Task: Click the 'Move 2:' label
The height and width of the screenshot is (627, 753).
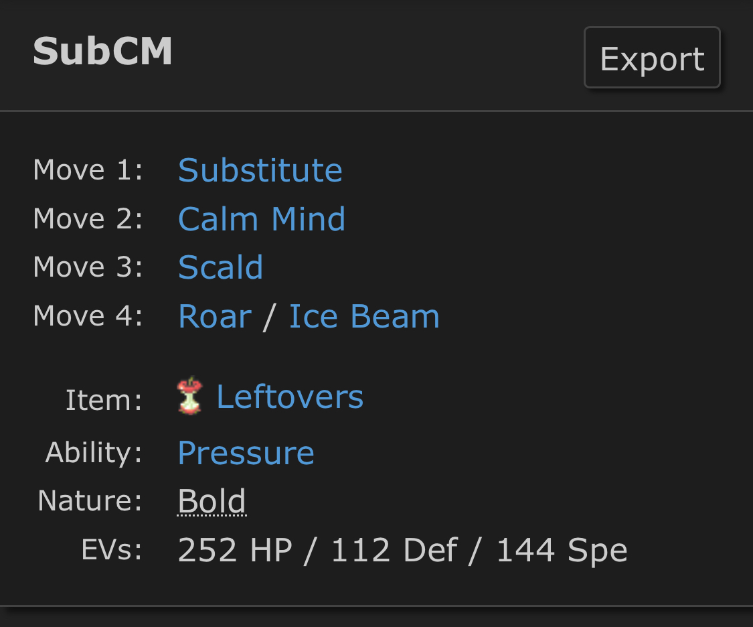Action: click(x=88, y=219)
